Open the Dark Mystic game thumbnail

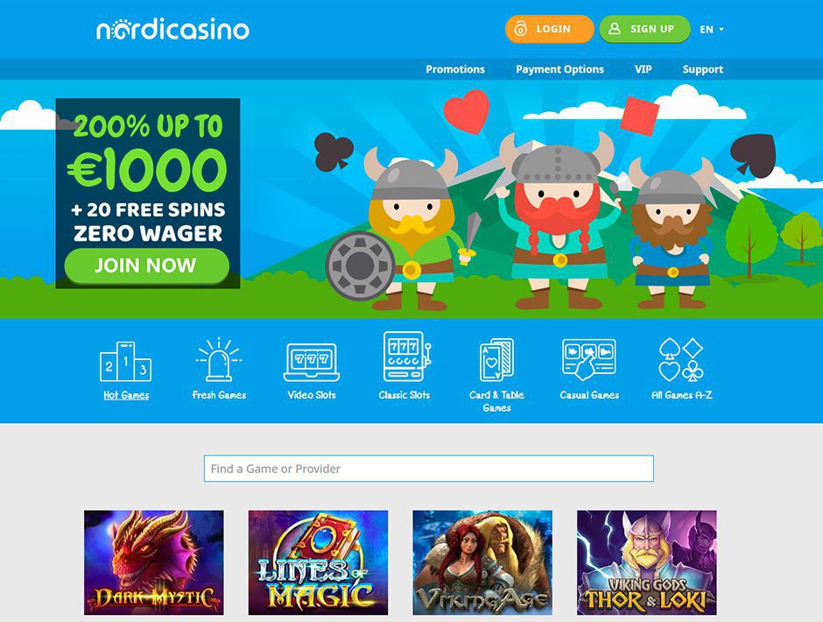click(x=154, y=562)
